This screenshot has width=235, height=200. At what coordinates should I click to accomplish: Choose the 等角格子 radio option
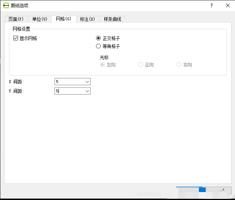pos(99,46)
